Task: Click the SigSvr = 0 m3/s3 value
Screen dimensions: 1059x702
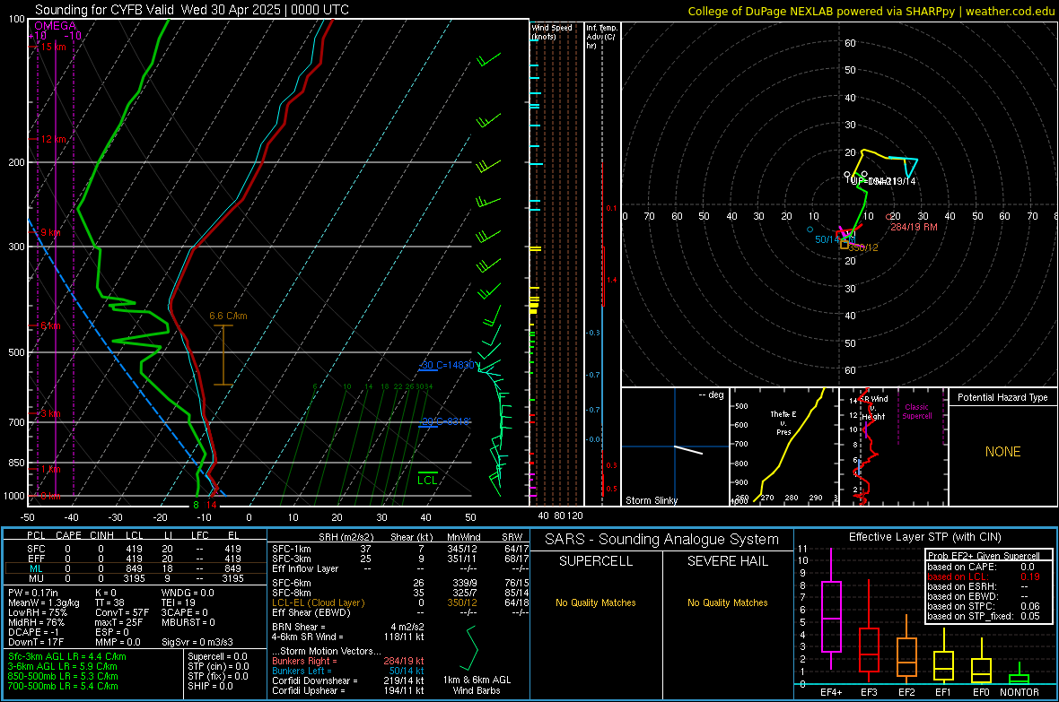Action: (x=197, y=643)
